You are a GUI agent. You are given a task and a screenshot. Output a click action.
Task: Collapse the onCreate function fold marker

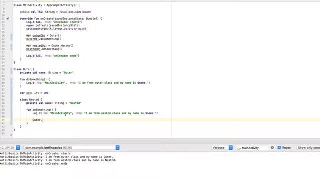point(12,19)
